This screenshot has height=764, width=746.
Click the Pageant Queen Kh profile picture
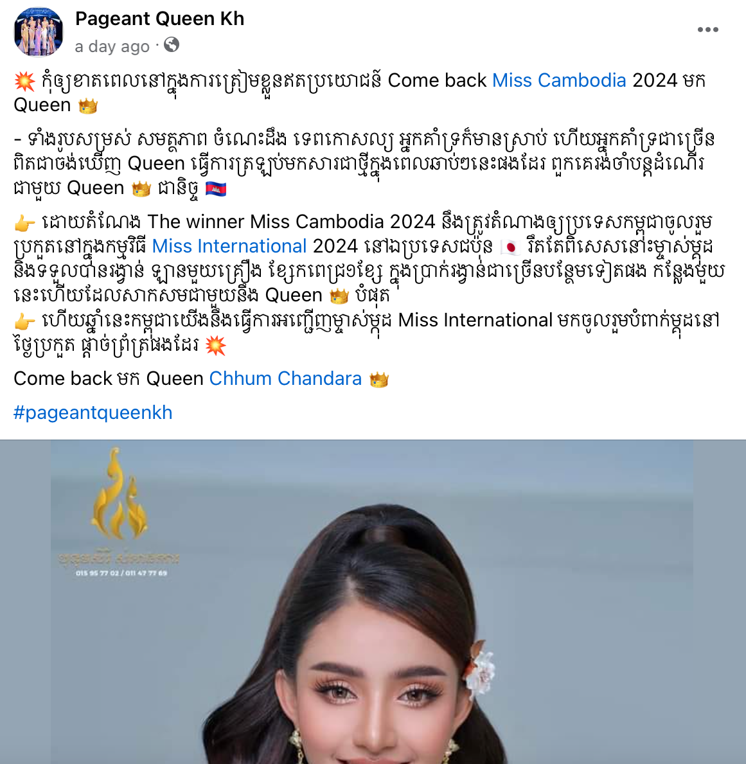tap(39, 33)
